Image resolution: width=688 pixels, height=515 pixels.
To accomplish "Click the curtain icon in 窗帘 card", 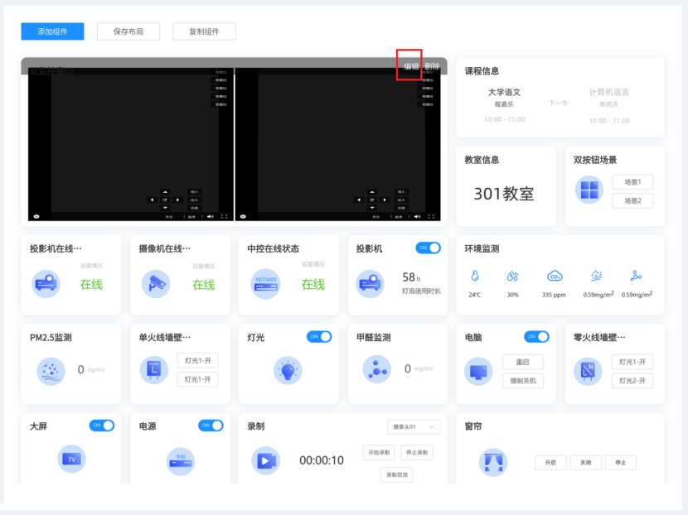I will click(493, 462).
